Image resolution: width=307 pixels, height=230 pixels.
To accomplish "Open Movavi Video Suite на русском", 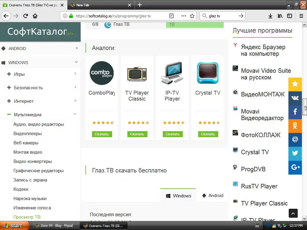I will [266, 74].
